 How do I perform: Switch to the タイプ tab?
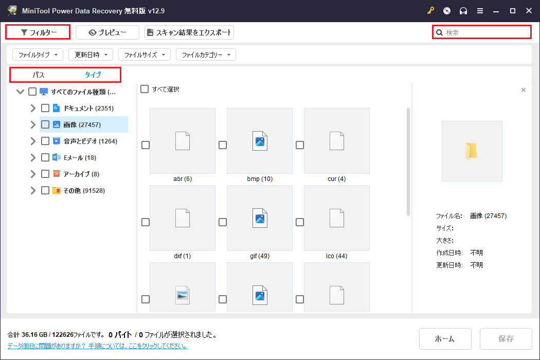tap(93, 75)
